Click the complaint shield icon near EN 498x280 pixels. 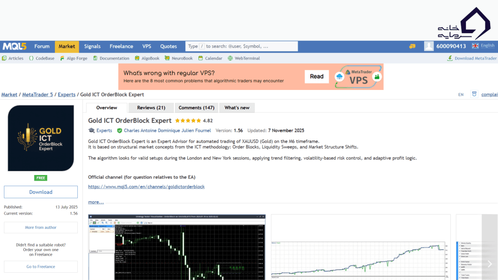point(474,94)
